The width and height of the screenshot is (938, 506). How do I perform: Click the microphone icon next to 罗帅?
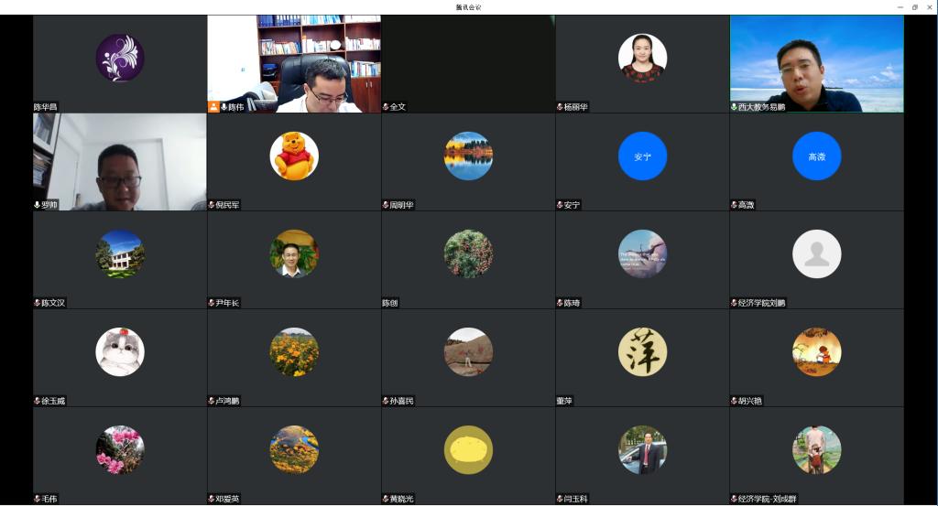[x=38, y=205]
